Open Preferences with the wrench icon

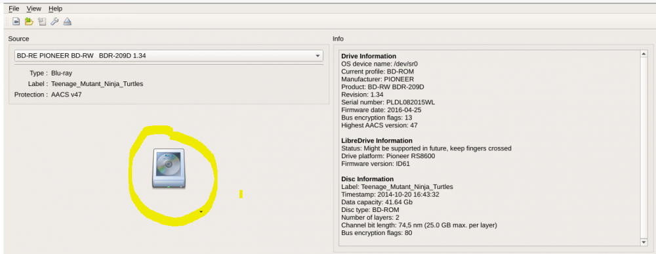coord(54,22)
